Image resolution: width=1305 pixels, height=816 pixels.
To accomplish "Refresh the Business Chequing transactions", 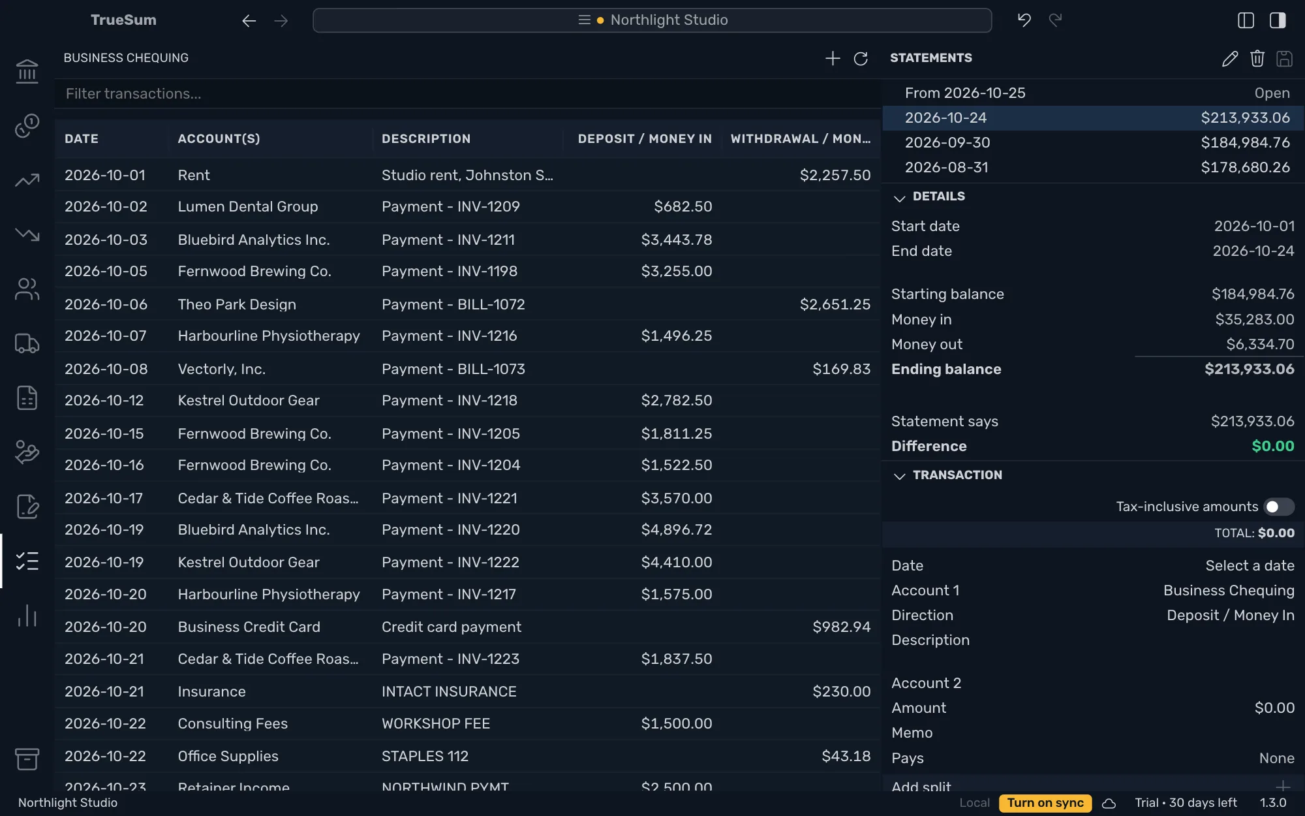I will click(x=861, y=59).
